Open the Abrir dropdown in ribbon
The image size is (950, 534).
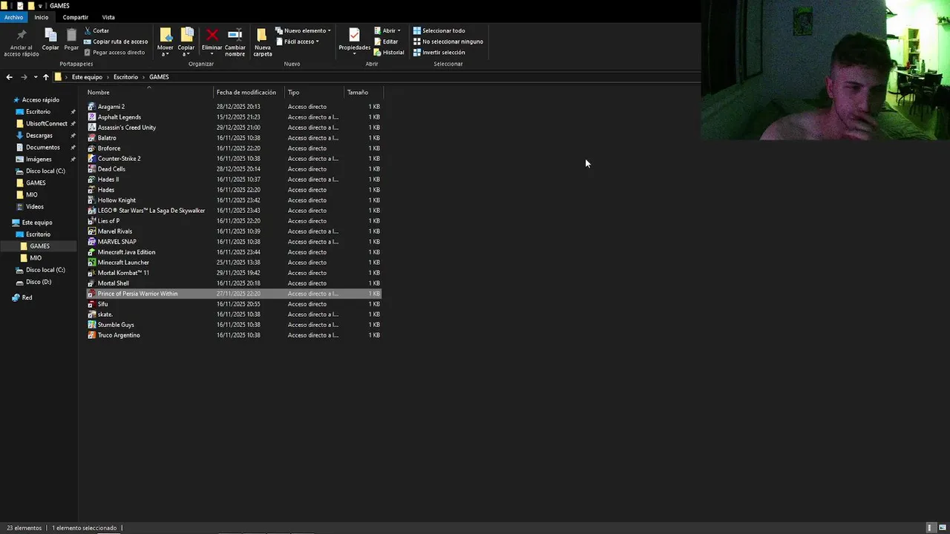[x=387, y=30]
